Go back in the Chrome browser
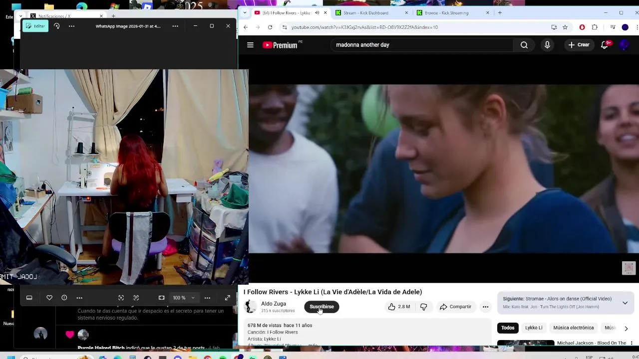639x359 pixels. pos(245,27)
